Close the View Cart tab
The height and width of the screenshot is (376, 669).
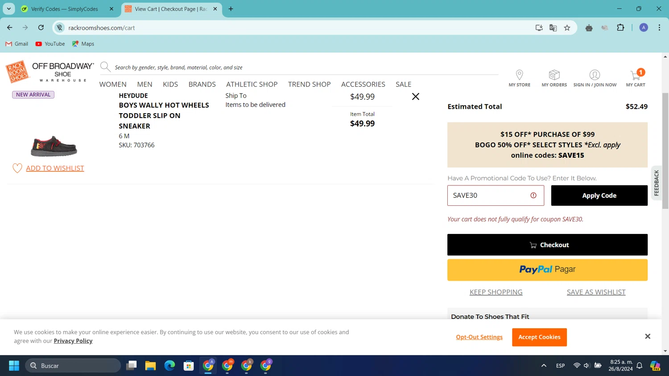(x=215, y=9)
